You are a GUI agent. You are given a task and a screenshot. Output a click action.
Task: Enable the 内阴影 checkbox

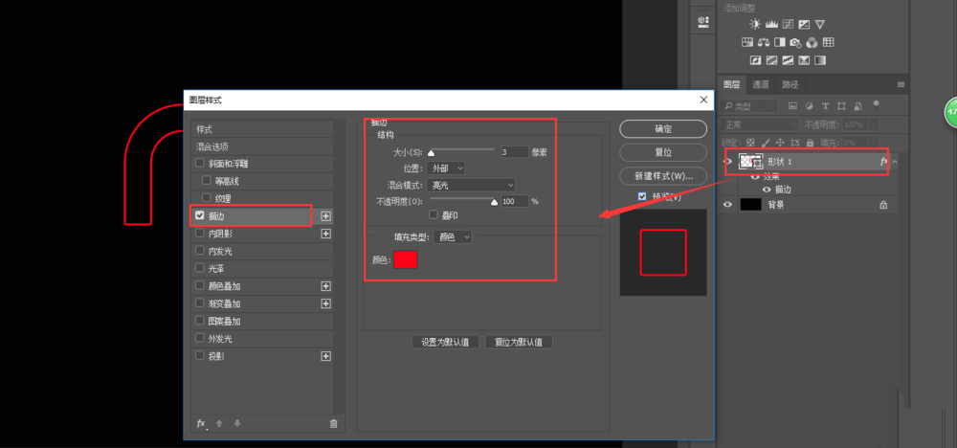[200, 234]
